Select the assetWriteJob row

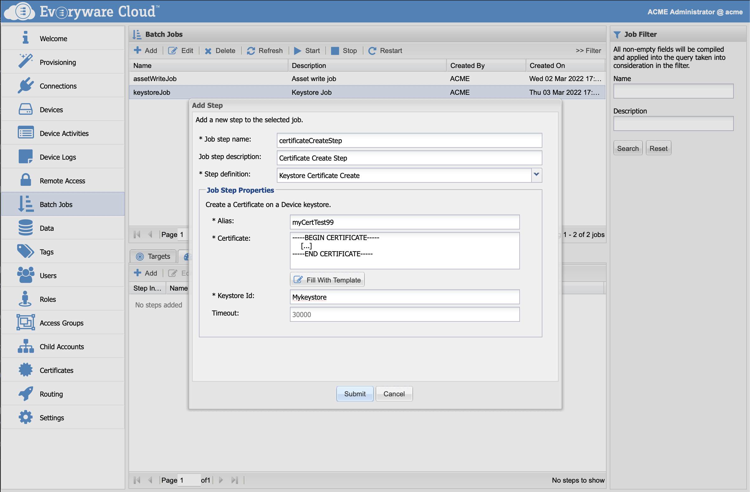coord(367,79)
